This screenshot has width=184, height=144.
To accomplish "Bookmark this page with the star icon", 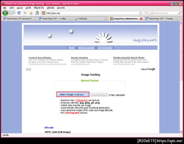I will tap(140, 13).
